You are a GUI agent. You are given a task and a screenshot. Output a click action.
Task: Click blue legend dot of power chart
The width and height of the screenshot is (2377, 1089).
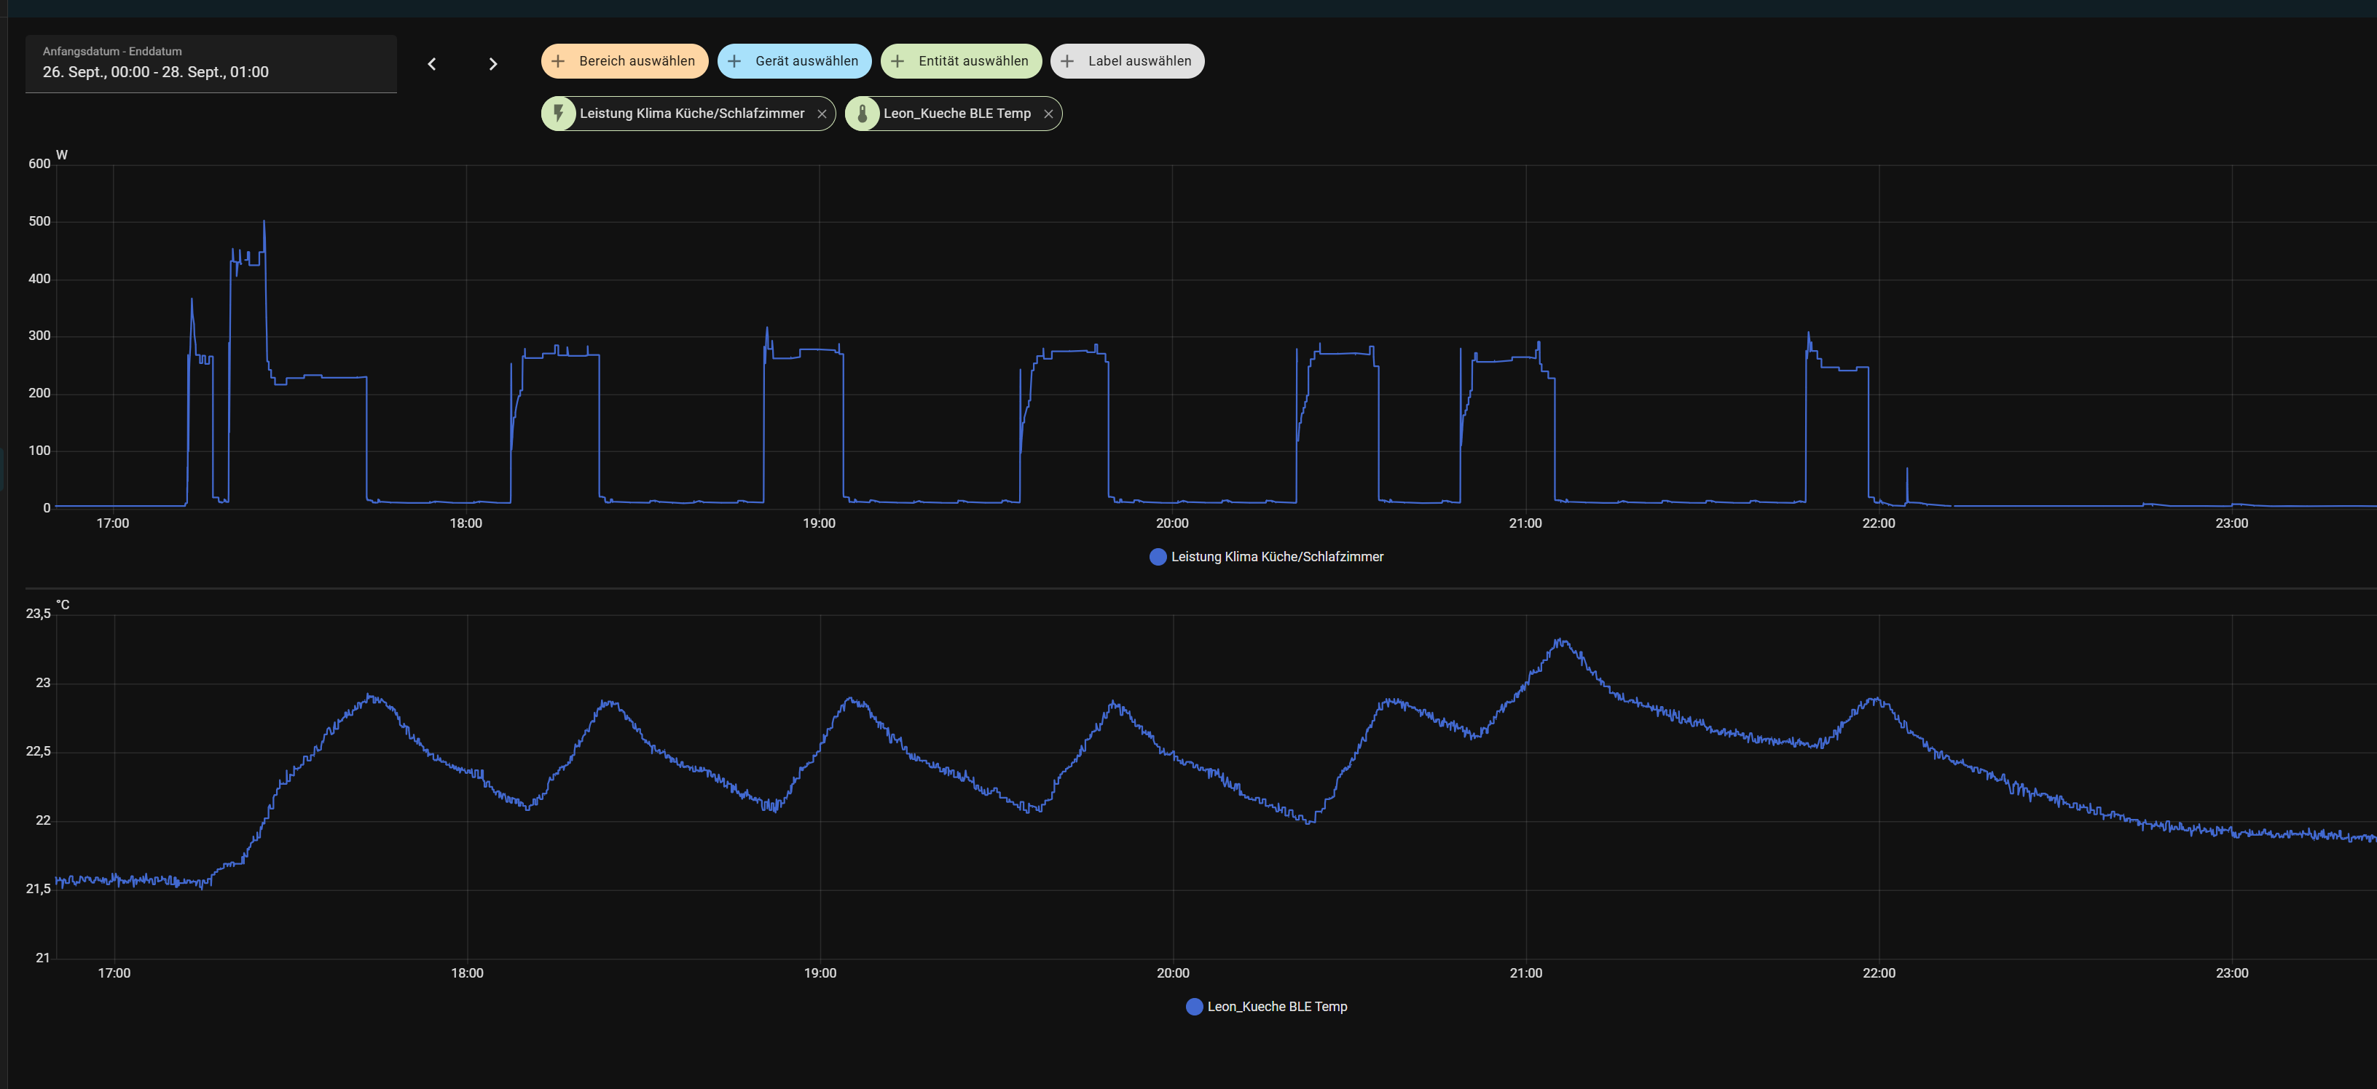(1158, 557)
